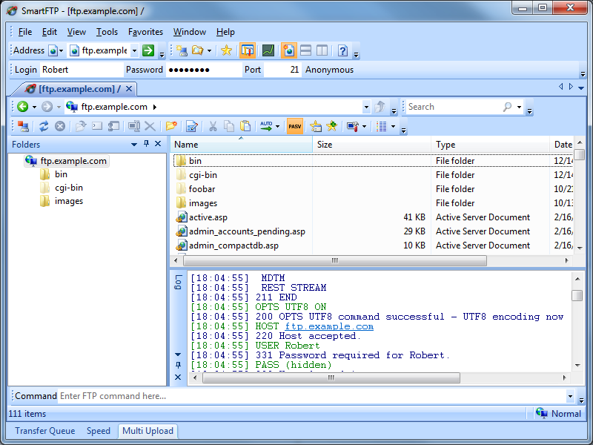The width and height of the screenshot is (593, 445).
Task: Click the New Folder icon
Action: (x=171, y=126)
